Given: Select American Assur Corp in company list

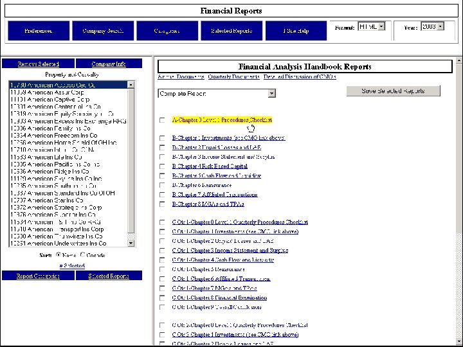Looking at the screenshot, I should (69, 92).
